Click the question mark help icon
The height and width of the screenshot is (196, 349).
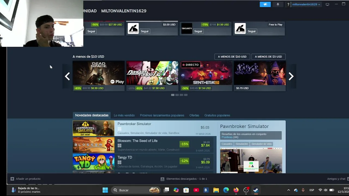click(288, 4)
